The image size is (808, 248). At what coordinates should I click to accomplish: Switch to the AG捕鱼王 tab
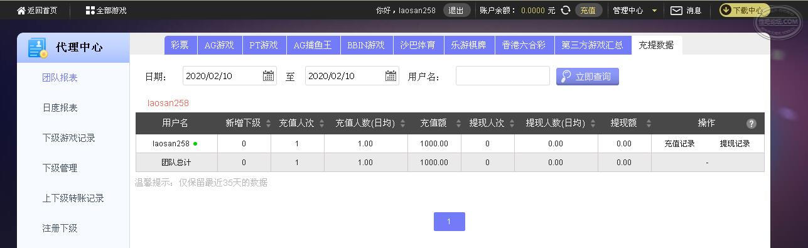[x=313, y=45]
